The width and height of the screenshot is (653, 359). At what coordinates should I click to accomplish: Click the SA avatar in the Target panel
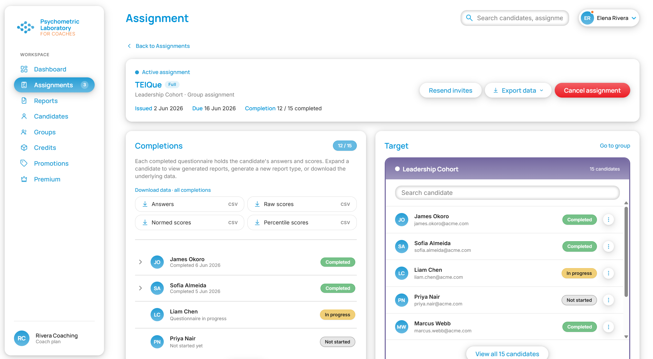coord(402,246)
